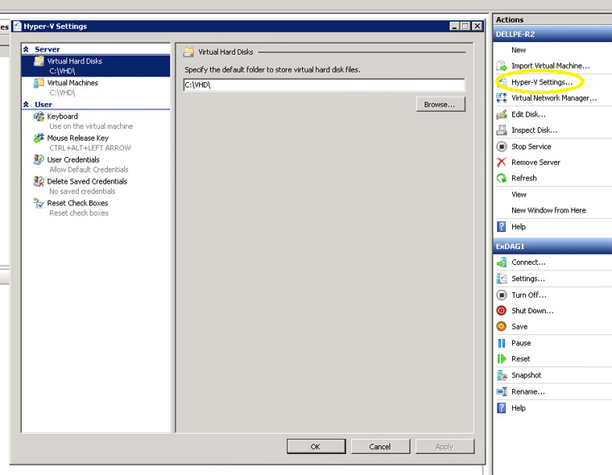The image size is (612, 475).
Task: Click the Apply button
Action: tap(445, 447)
